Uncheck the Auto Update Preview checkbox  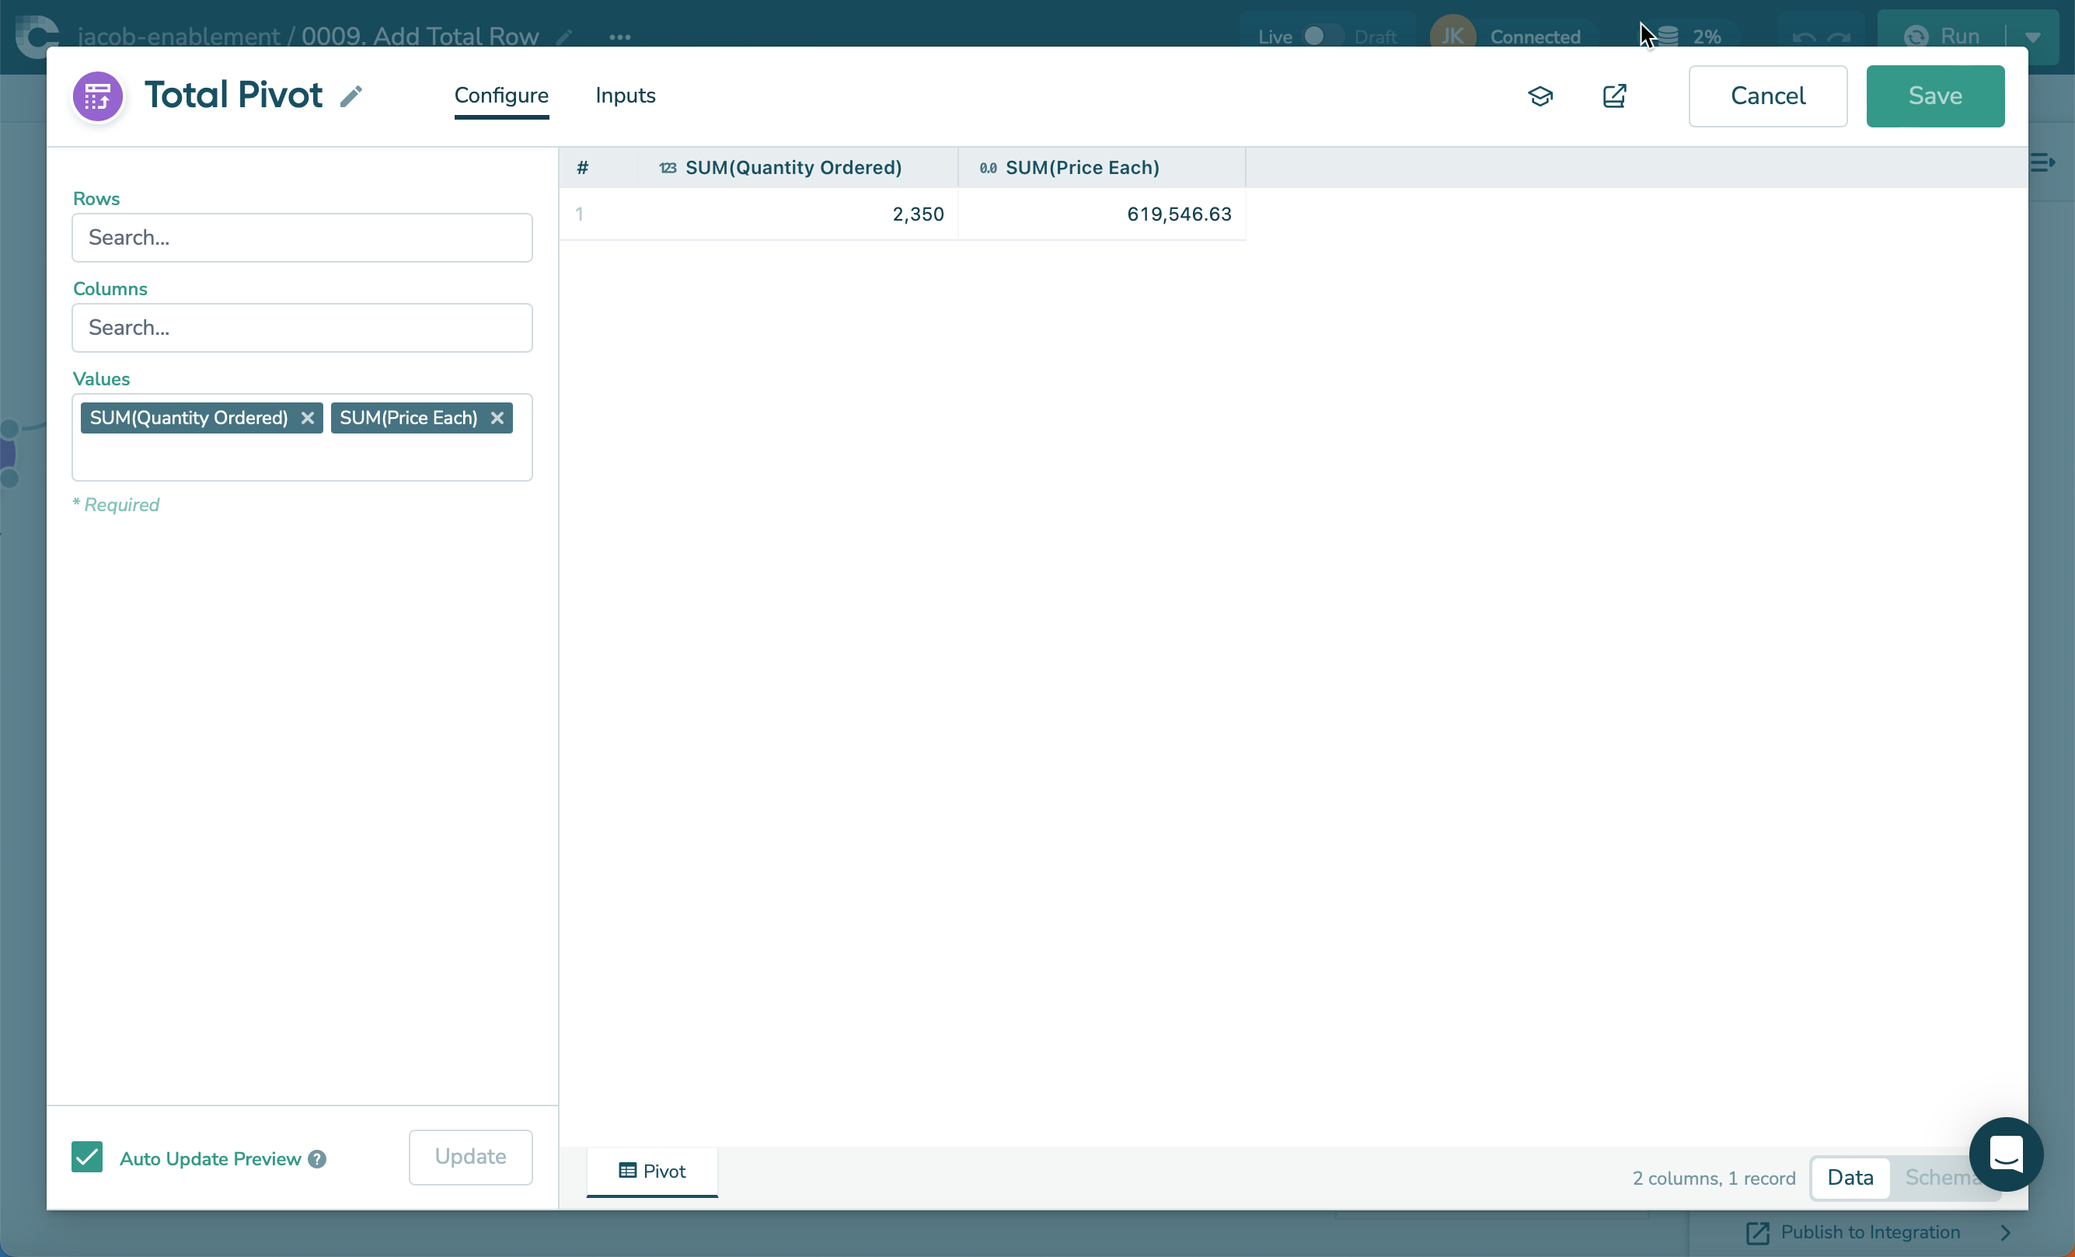pyautogui.click(x=87, y=1157)
